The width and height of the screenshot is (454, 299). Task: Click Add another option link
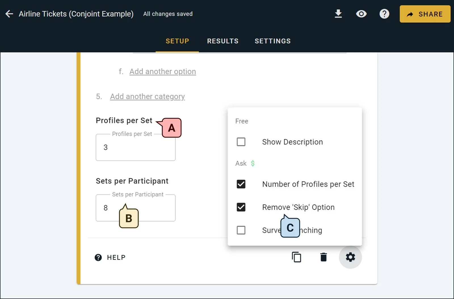(163, 72)
